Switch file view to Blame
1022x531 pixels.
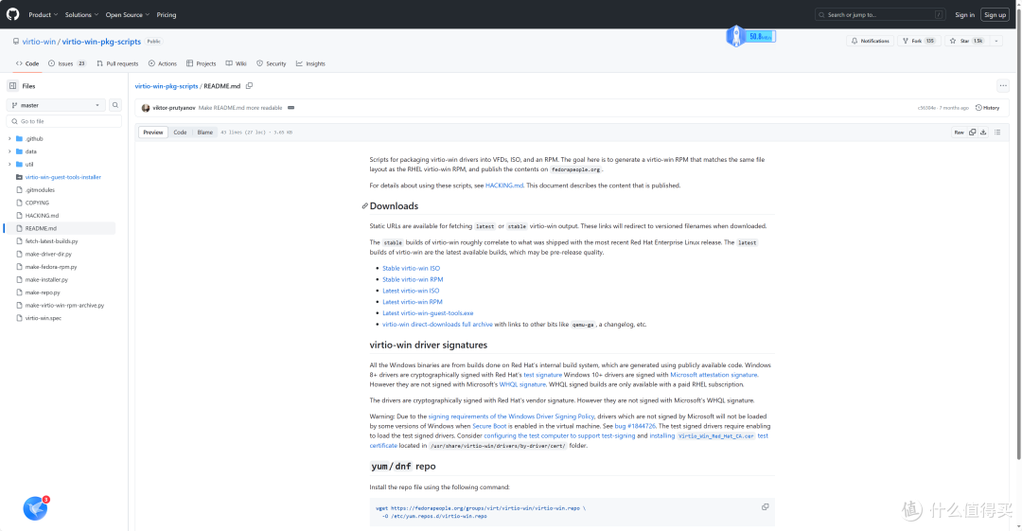pos(205,133)
